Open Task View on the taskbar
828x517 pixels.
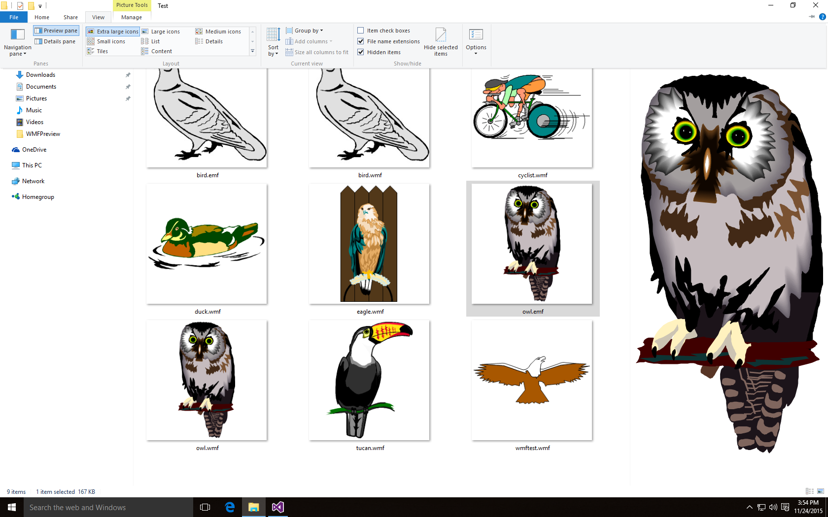pos(205,507)
